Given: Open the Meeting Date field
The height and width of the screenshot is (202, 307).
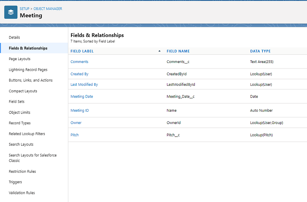Looking at the screenshot, I should tap(82, 97).
